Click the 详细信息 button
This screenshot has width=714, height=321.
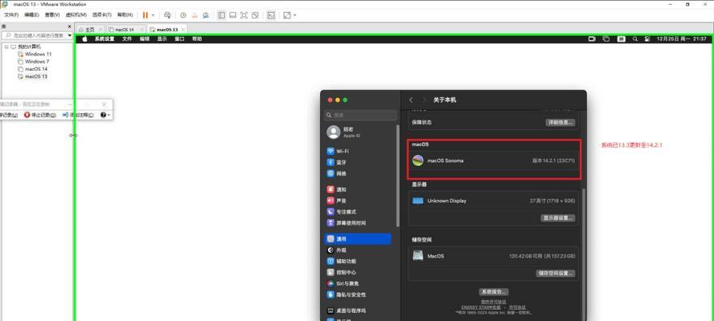(560, 123)
